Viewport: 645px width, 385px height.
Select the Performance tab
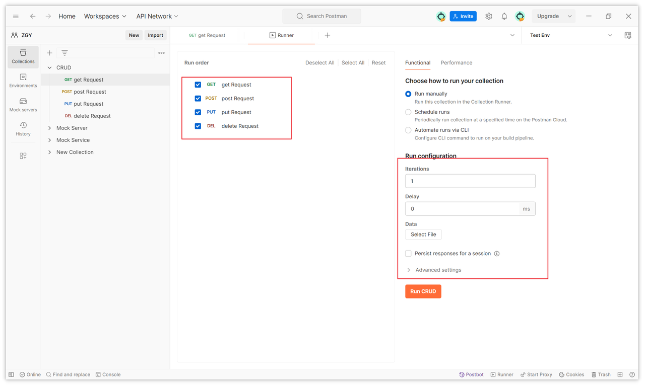(457, 63)
